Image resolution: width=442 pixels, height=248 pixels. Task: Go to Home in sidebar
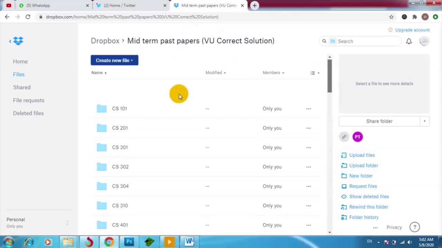(x=20, y=61)
